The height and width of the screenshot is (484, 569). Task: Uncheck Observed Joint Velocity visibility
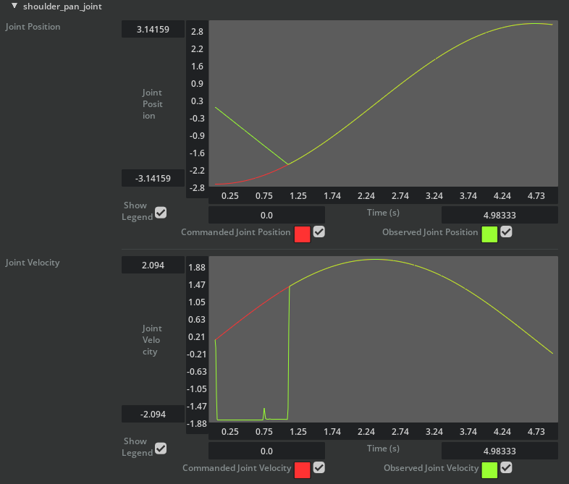(x=506, y=467)
